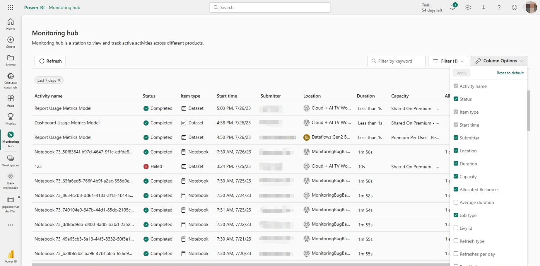Open the app launcher waffle icon
540x266 pixels.
[10, 7]
